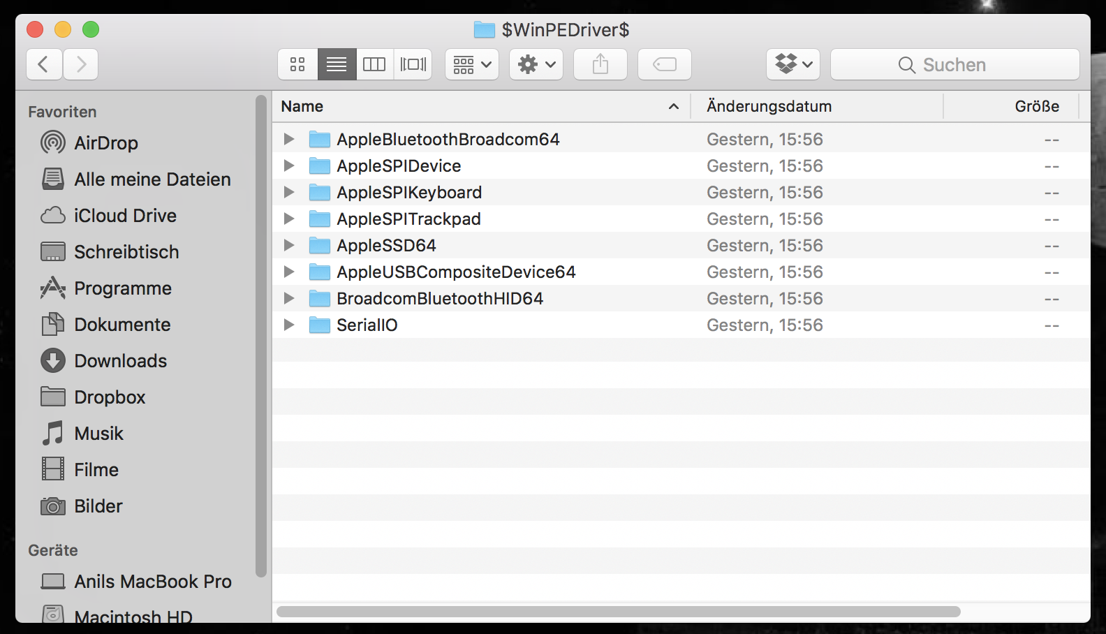Select the SerialIO file name
1106x634 pixels.
click(x=367, y=325)
